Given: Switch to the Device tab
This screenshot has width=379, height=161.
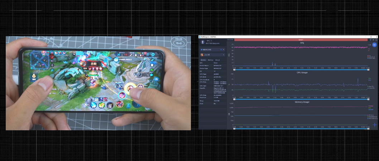Looking at the screenshot, I should click(203, 60).
